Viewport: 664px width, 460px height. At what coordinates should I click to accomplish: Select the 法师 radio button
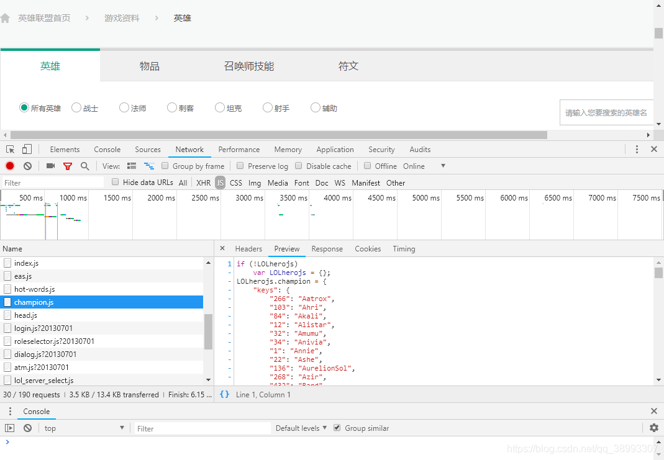click(124, 107)
